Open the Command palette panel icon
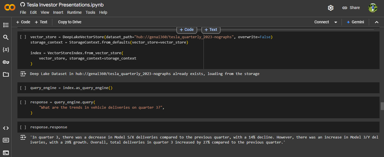Image resolution: width=384 pixels, height=157 pixels. pyautogui.click(x=6, y=140)
